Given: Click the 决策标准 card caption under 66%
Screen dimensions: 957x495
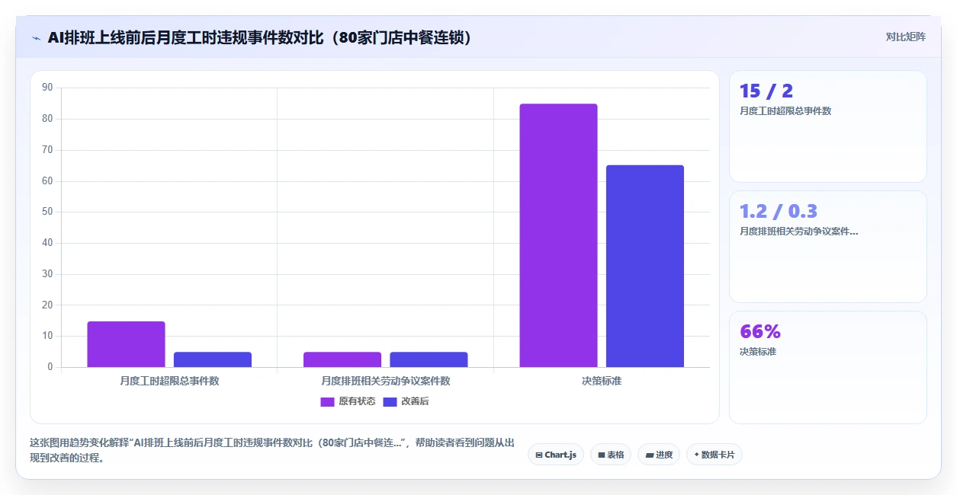Looking at the screenshot, I should click(758, 352).
